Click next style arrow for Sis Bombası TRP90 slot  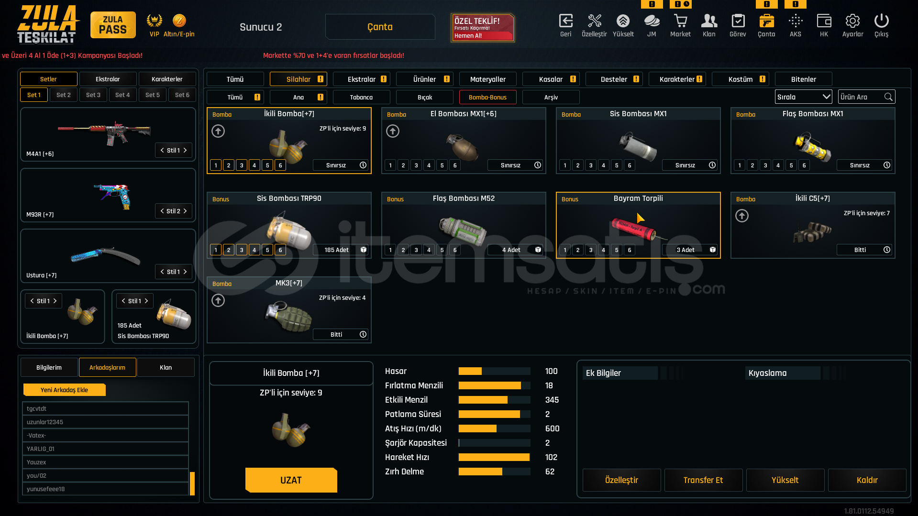(146, 301)
